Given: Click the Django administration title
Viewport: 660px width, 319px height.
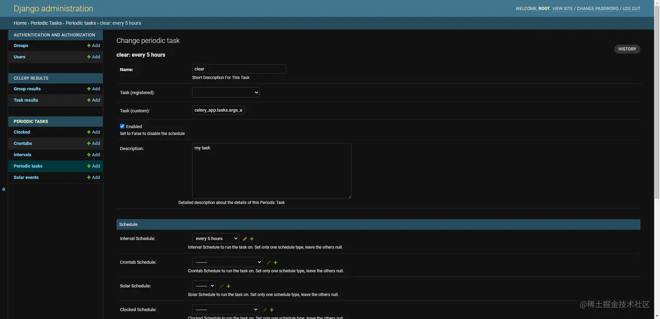Looking at the screenshot, I should pos(53,8).
